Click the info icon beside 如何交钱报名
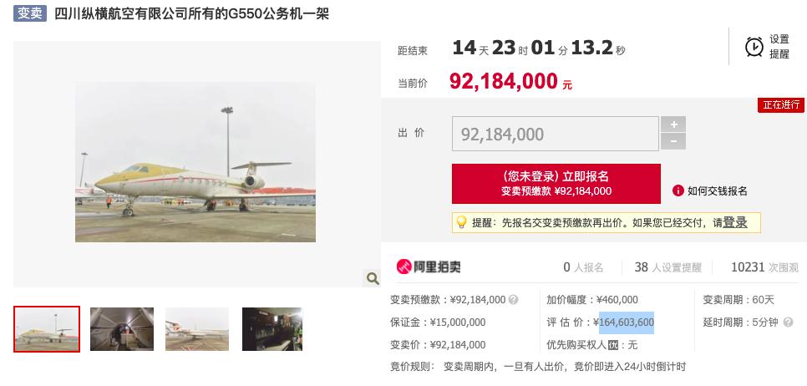The image size is (807, 386). [x=678, y=191]
